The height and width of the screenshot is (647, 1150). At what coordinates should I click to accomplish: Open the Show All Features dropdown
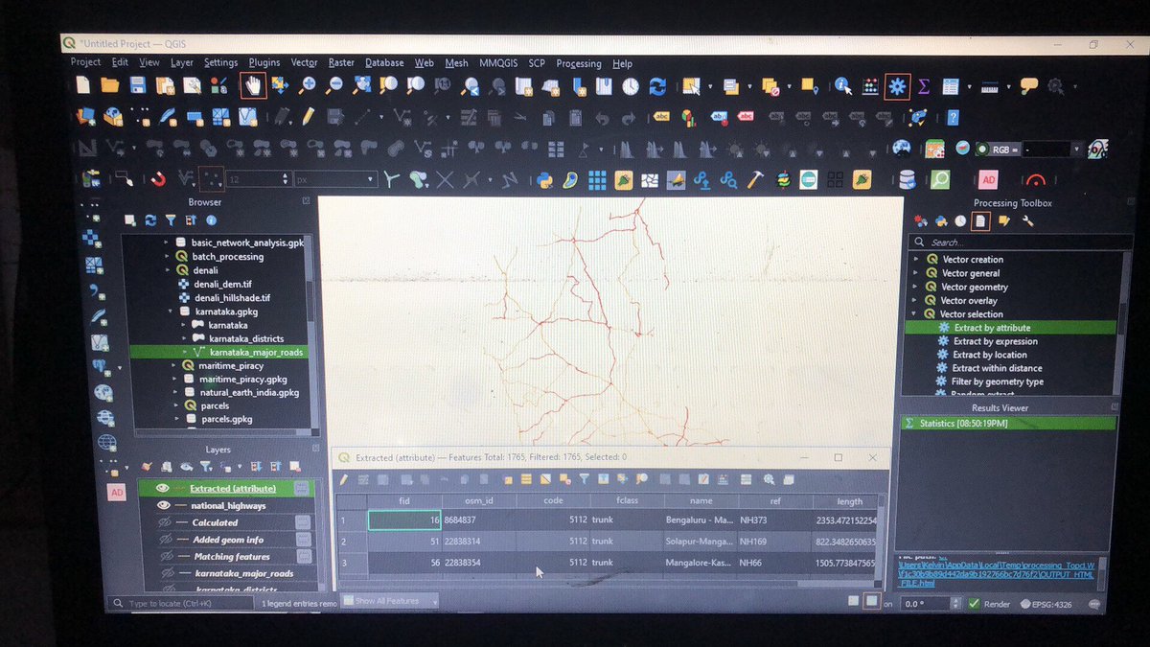tap(390, 601)
